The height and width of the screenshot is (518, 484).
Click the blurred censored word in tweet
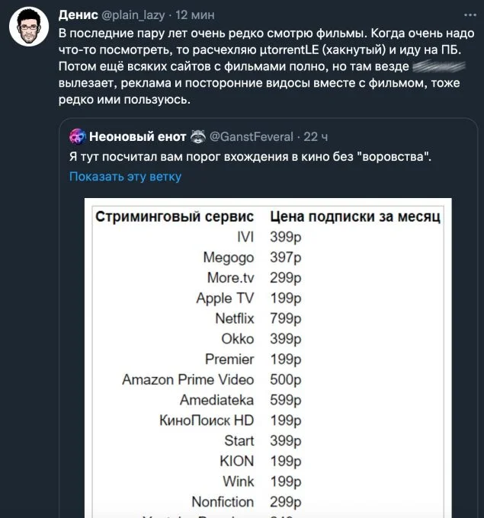click(439, 66)
